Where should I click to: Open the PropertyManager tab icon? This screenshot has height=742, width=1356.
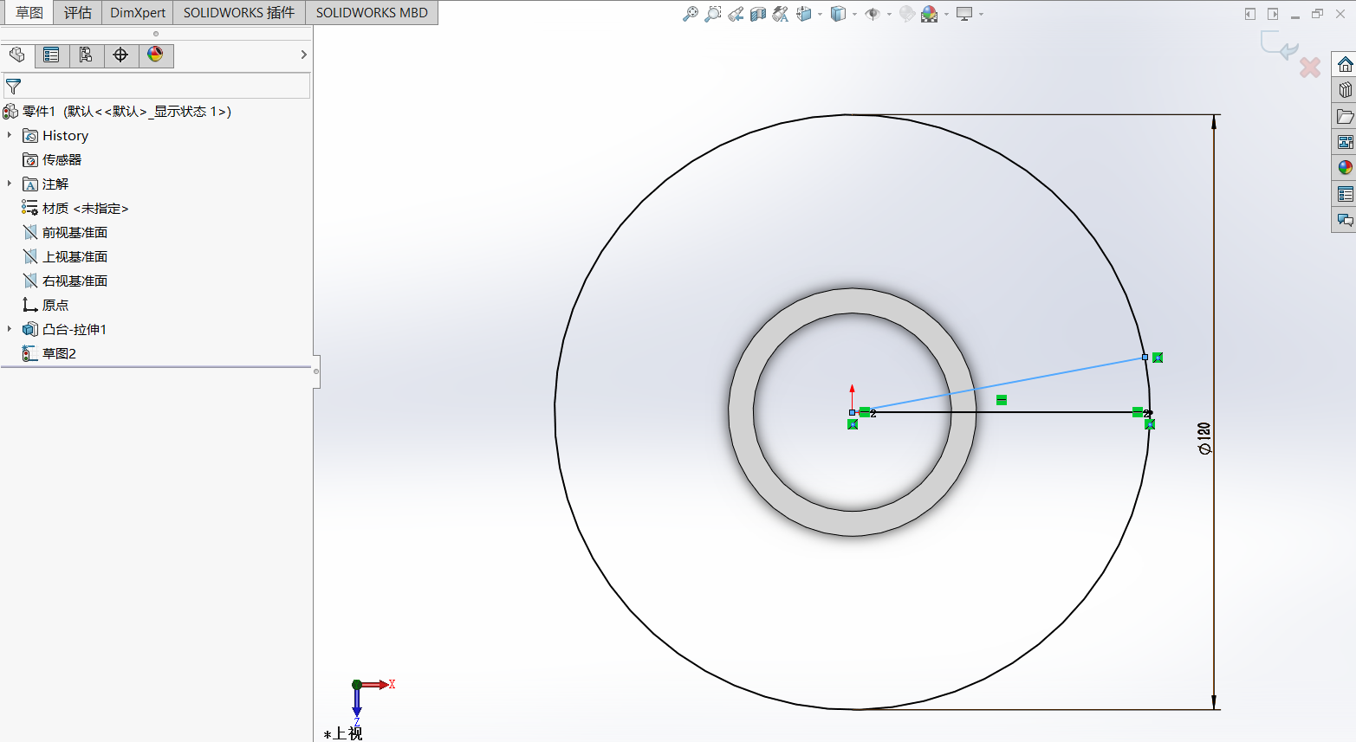[51, 55]
